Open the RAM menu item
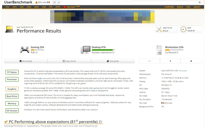Viewport: 206px width, 128px height. pyautogui.click(x=36, y=7)
